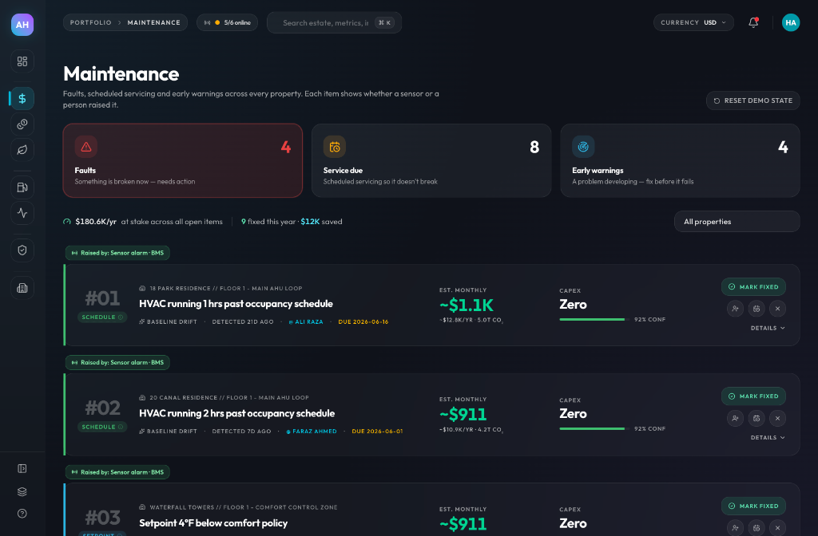The width and height of the screenshot is (818, 536).
Task: Mark item #01 as fixed
Action: point(753,287)
